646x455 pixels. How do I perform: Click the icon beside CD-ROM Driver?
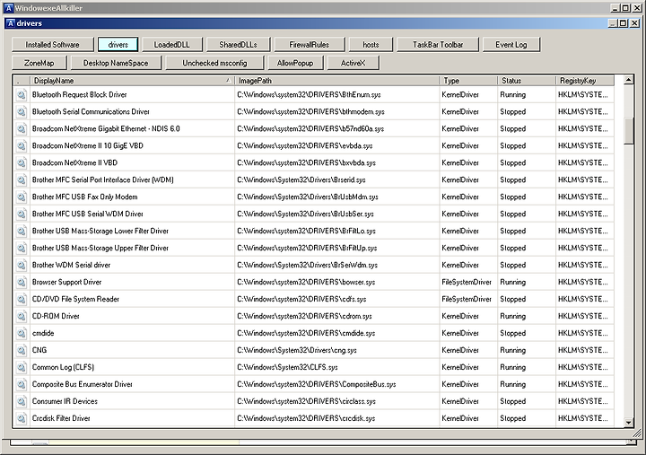pos(21,316)
